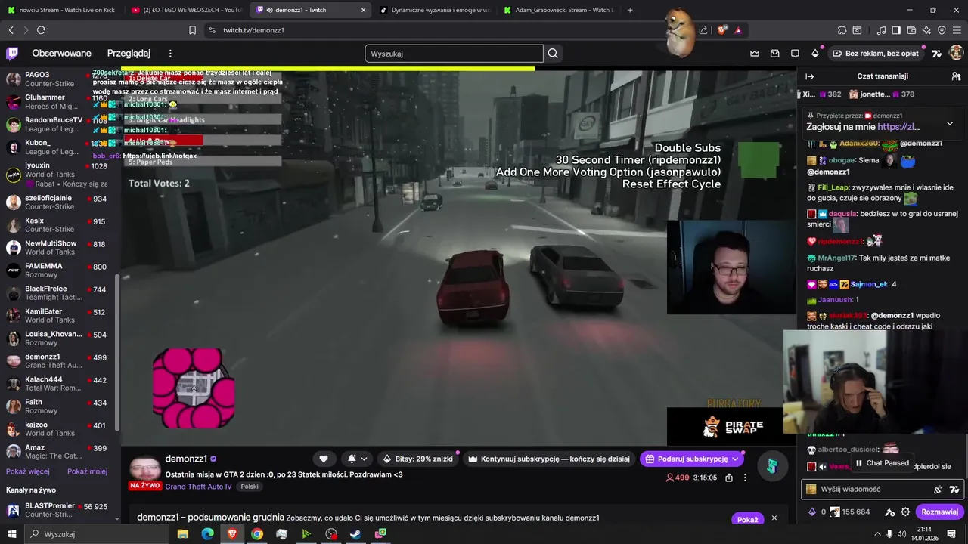Open the Obserwowane menu item
Screen dimensions: 968x544
click(x=61, y=54)
